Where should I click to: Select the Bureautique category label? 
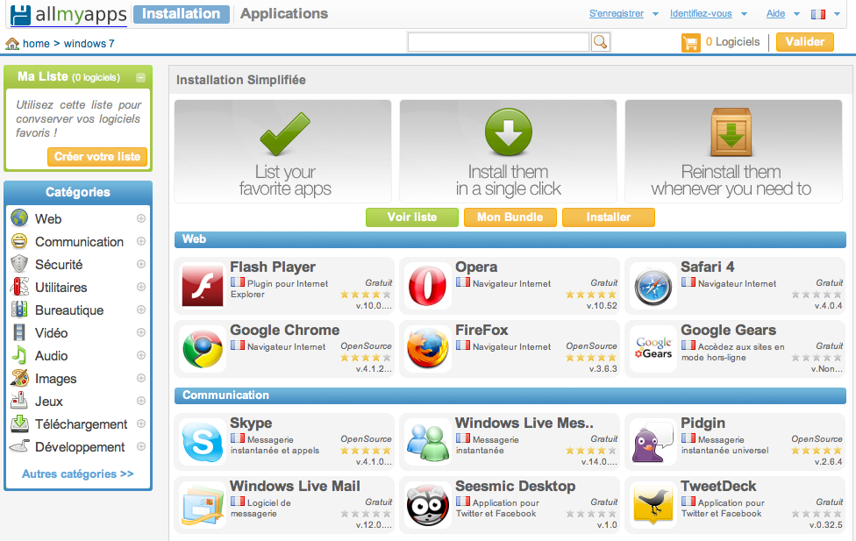69,310
